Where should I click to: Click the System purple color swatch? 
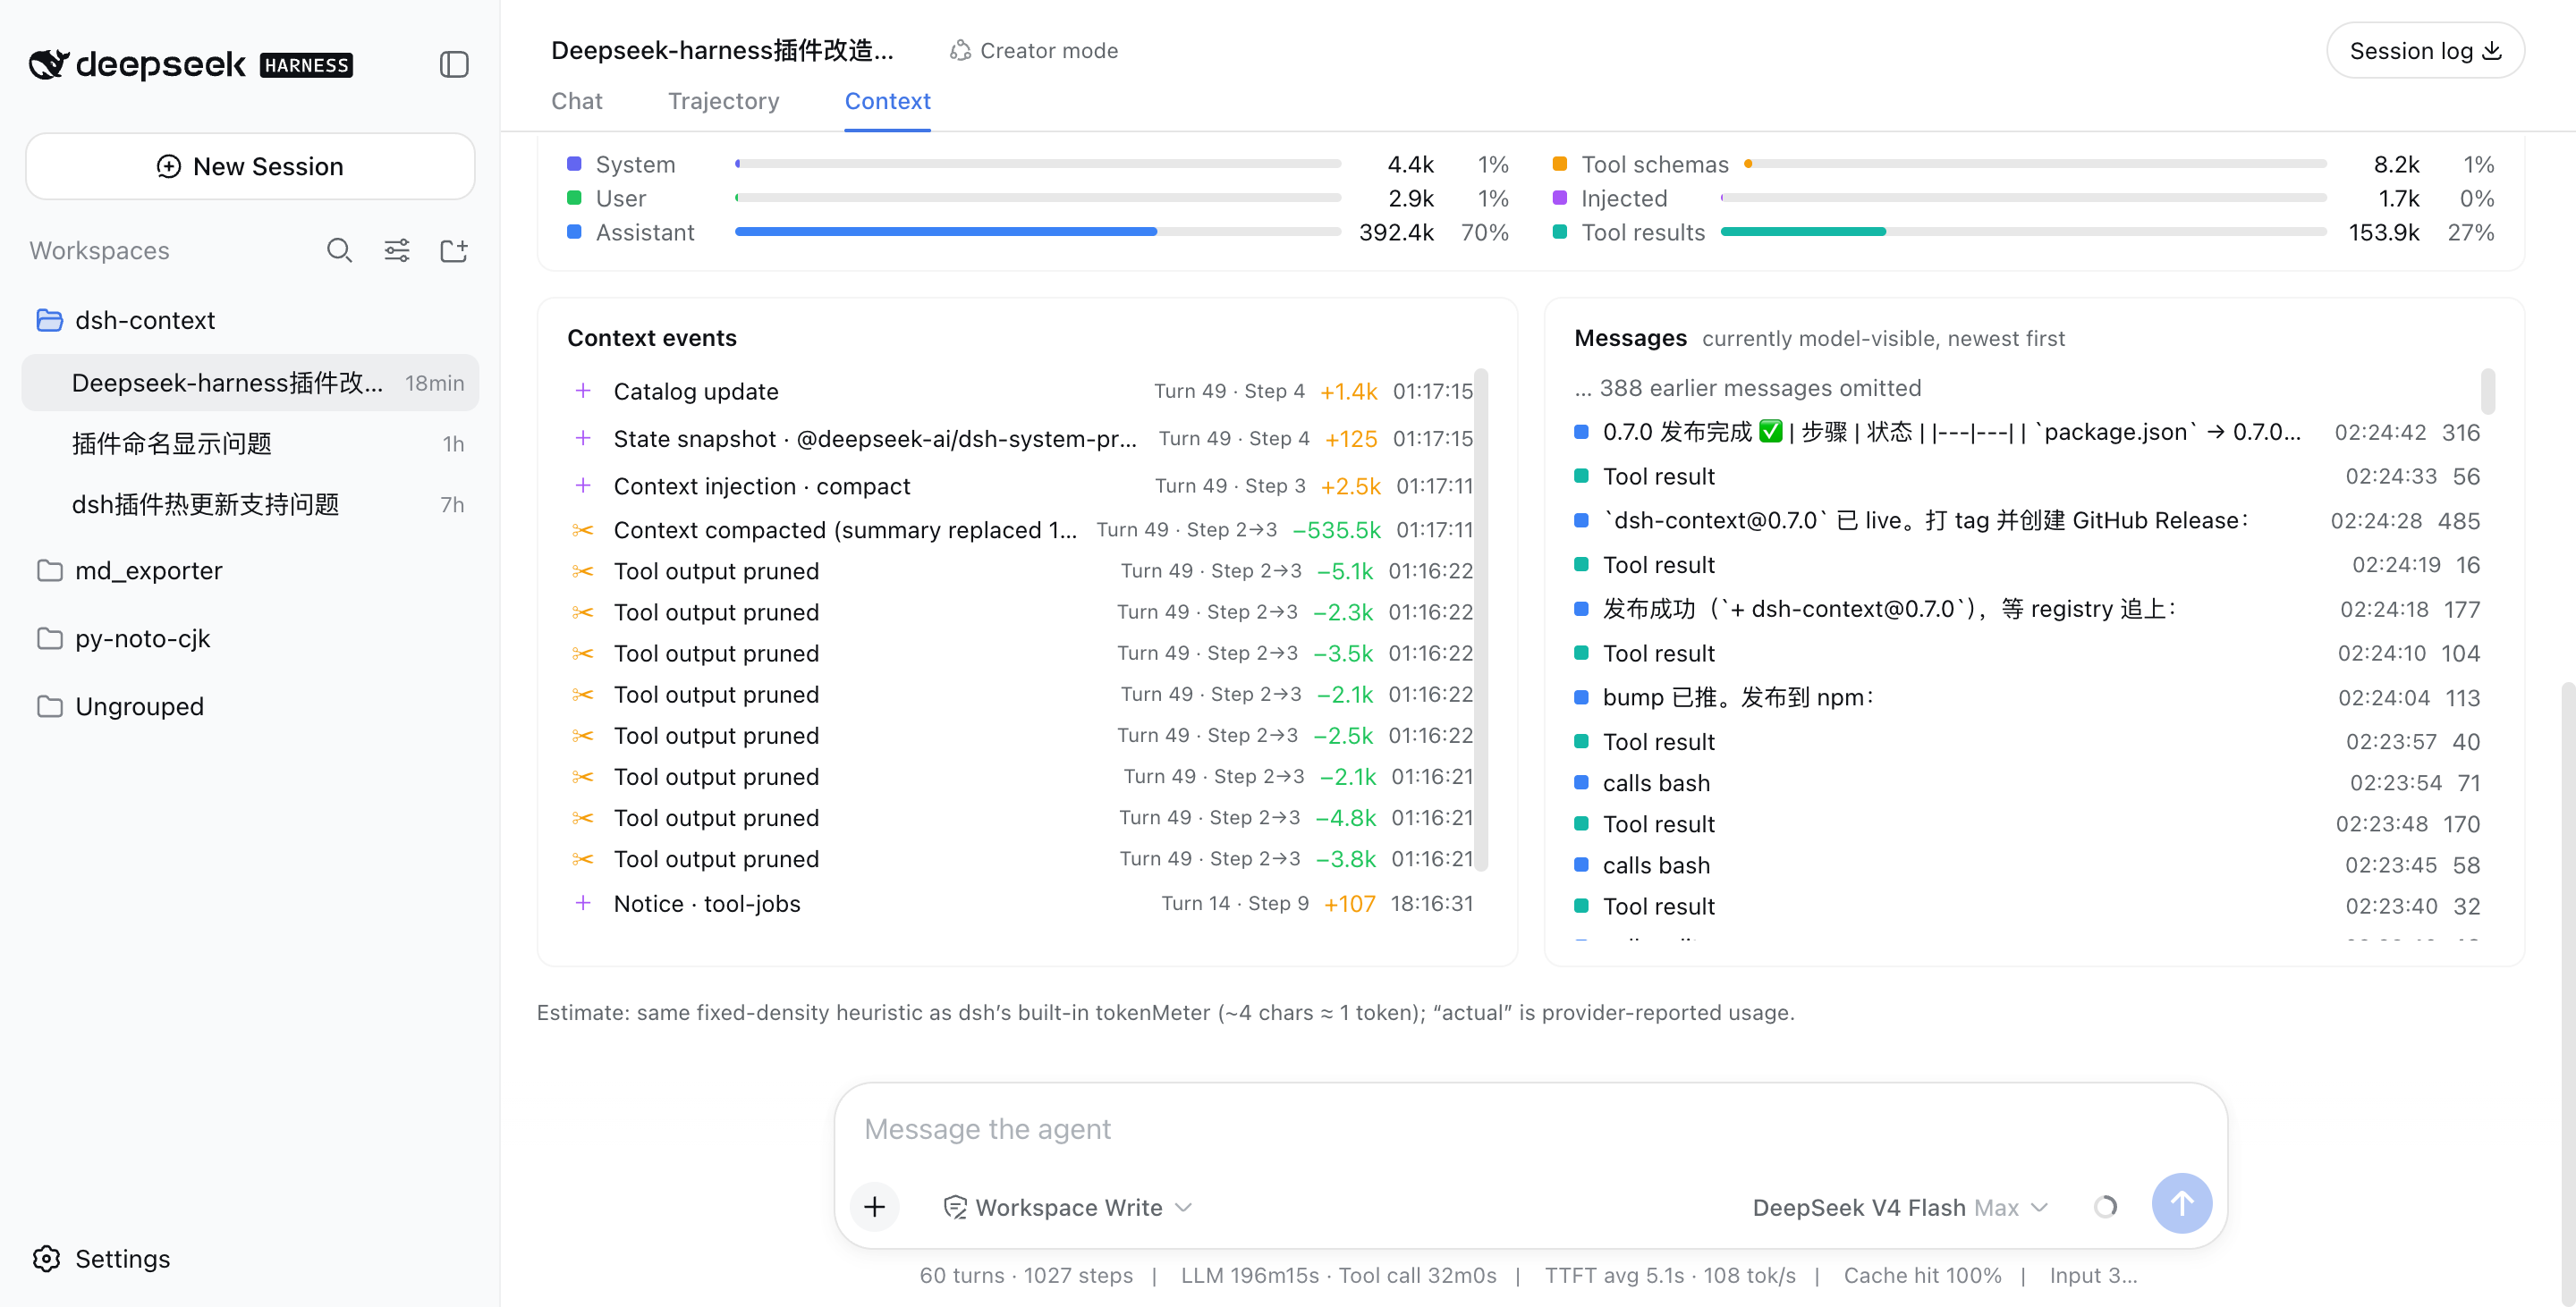[x=574, y=164]
